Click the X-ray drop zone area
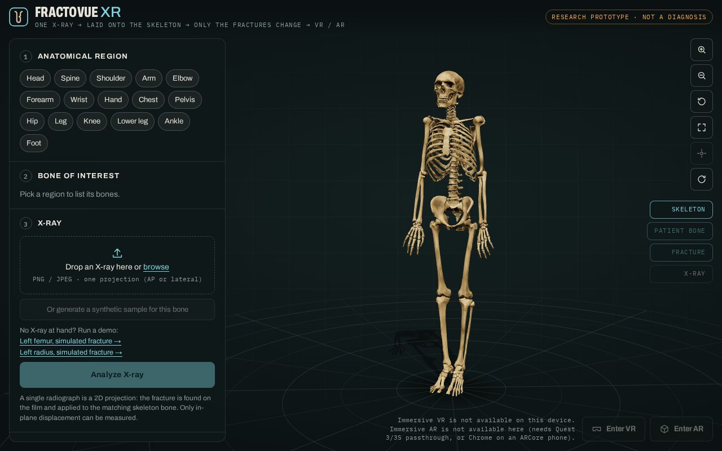The width and height of the screenshot is (722, 451). [x=117, y=266]
